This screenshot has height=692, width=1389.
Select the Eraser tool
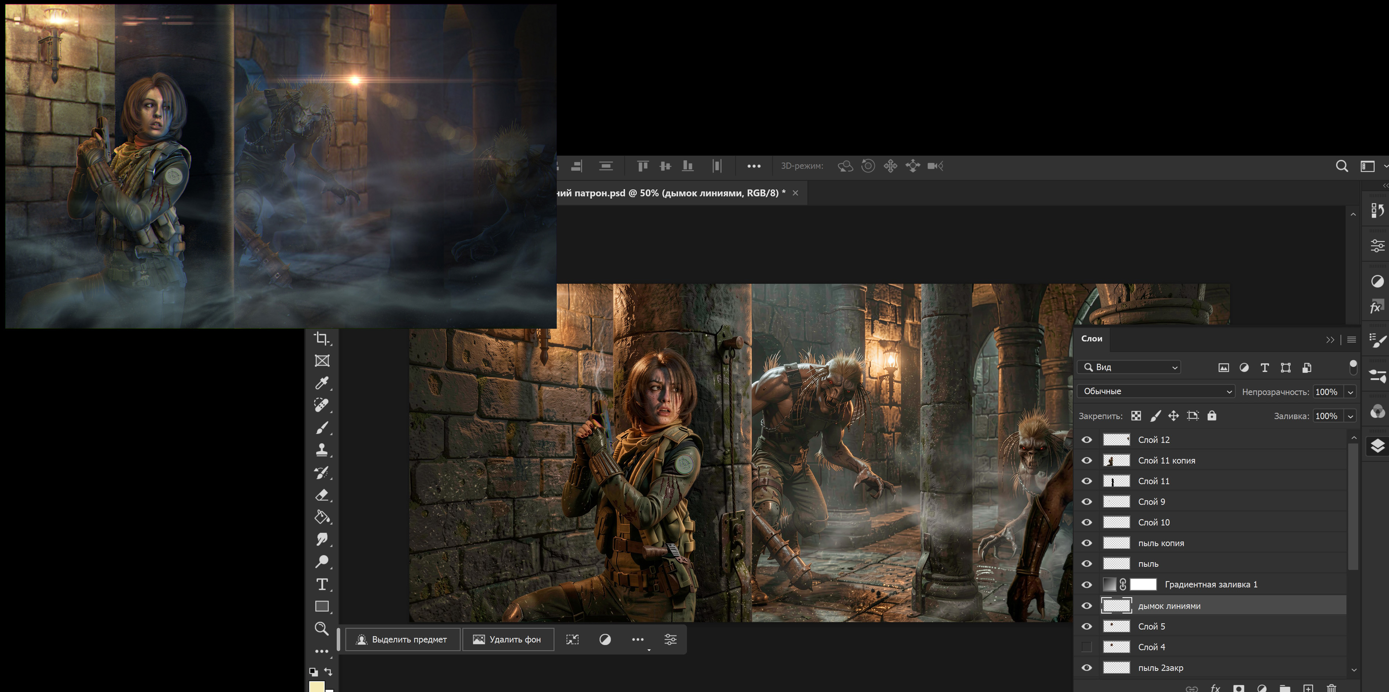click(x=322, y=495)
